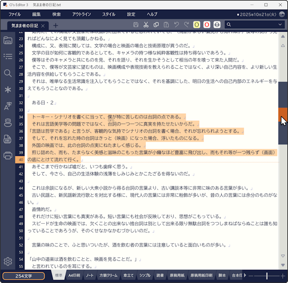This screenshot has width=288, height=283.
Task: Click the scissors cut icon
Action: coord(146,25)
